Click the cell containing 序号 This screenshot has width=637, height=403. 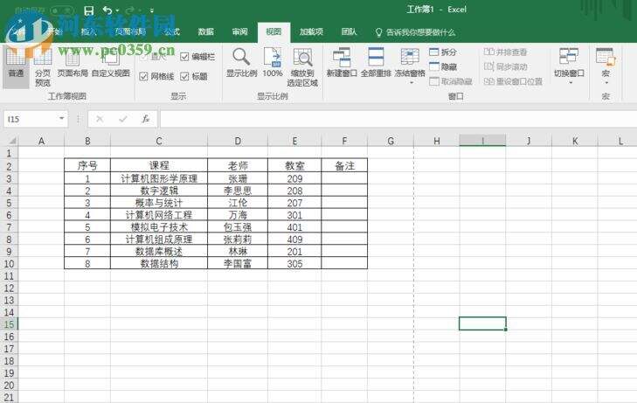click(87, 166)
